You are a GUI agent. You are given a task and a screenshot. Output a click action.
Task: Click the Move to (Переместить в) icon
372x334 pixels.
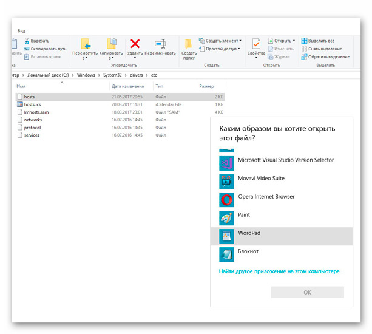pos(86,44)
